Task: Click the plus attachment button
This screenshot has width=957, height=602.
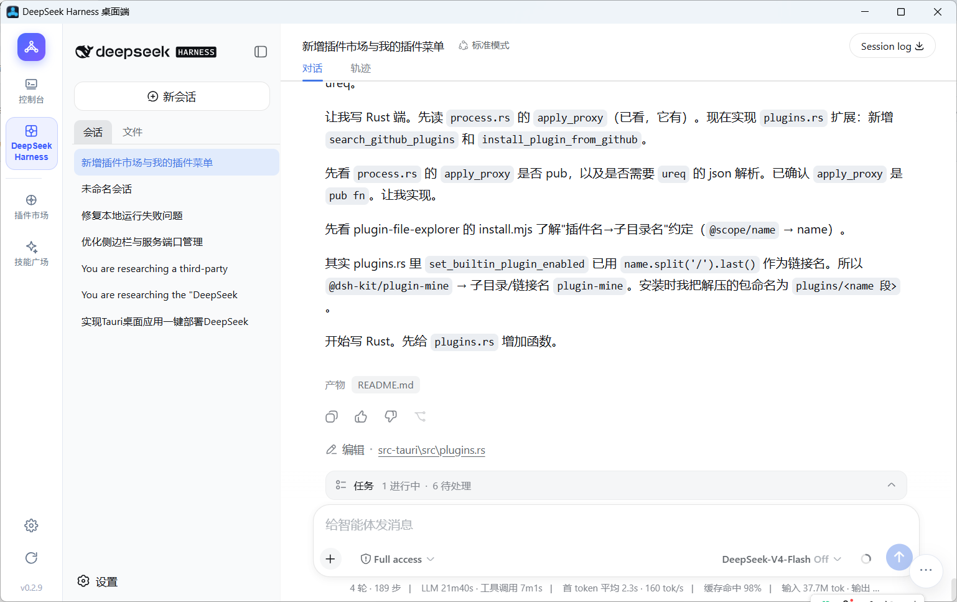Action: [330, 559]
